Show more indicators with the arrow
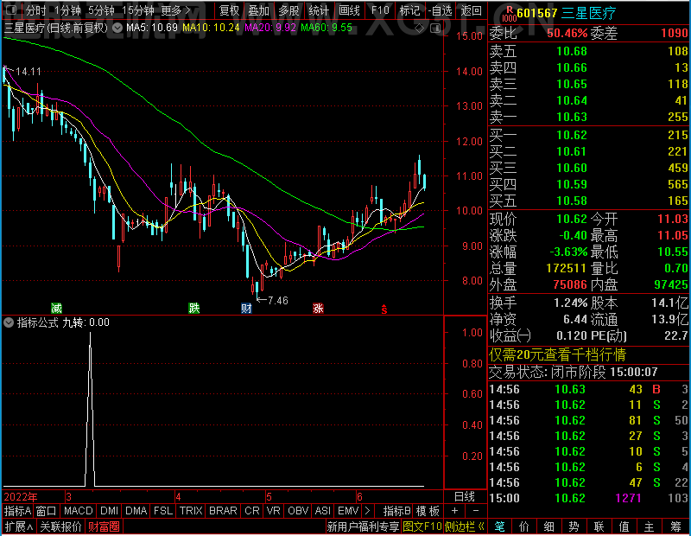The height and width of the screenshot is (536, 691). [368, 511]
